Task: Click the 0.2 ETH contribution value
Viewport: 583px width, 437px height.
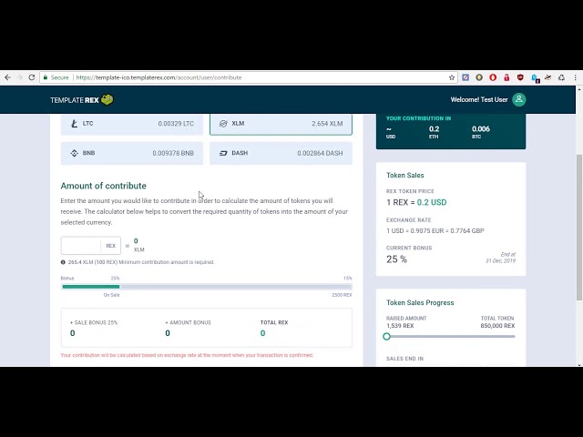Action: click(x=434, y=129)
